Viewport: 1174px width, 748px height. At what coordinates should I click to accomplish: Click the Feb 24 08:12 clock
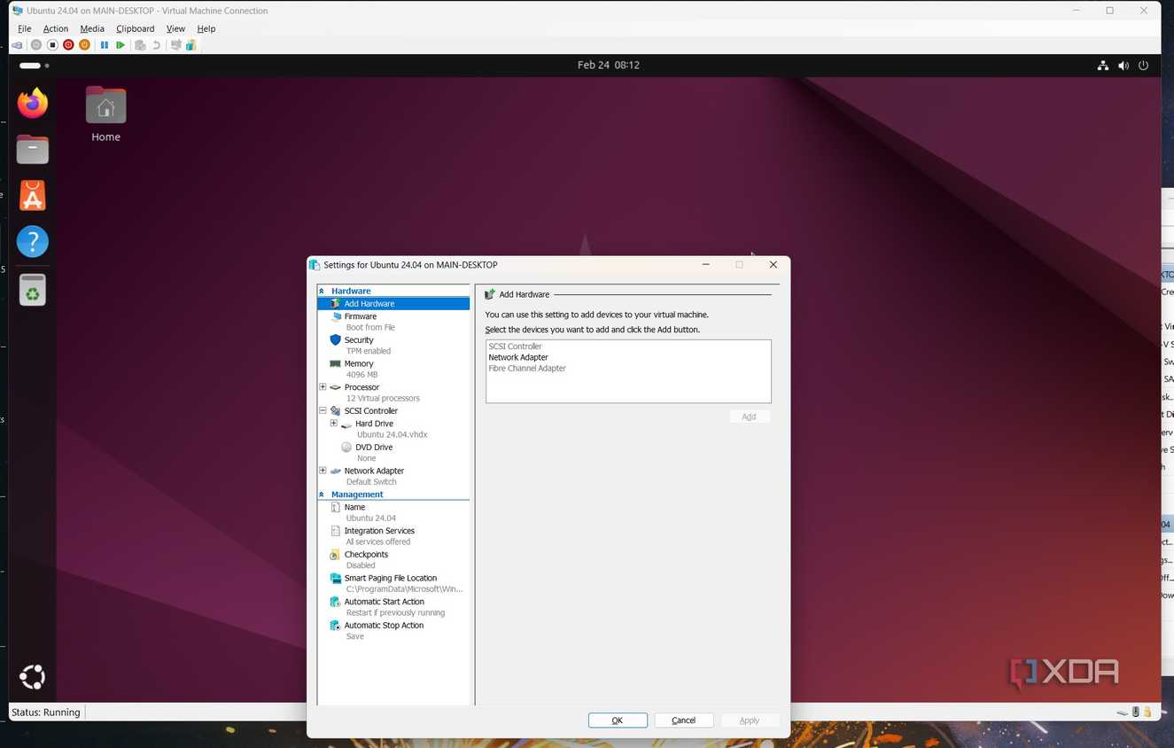(x=609, y=66)
